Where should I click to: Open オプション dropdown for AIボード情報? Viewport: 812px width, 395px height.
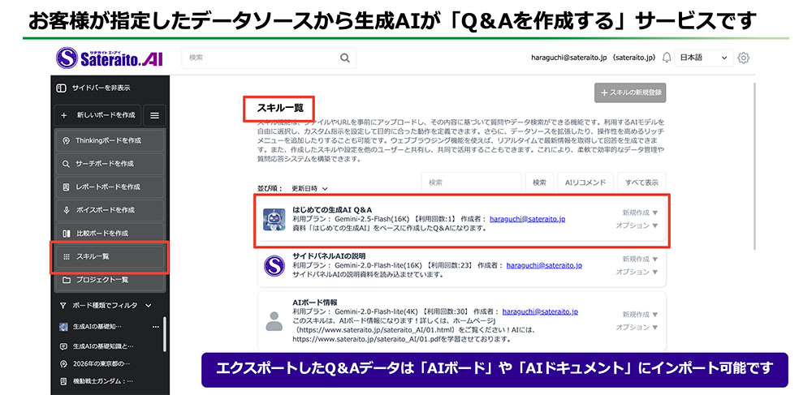pyautogui.click(x=637, y=327)
